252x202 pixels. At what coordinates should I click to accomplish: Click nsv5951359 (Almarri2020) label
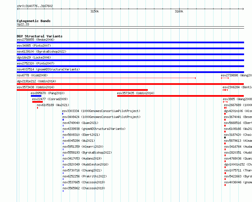(x=83, y=147)
